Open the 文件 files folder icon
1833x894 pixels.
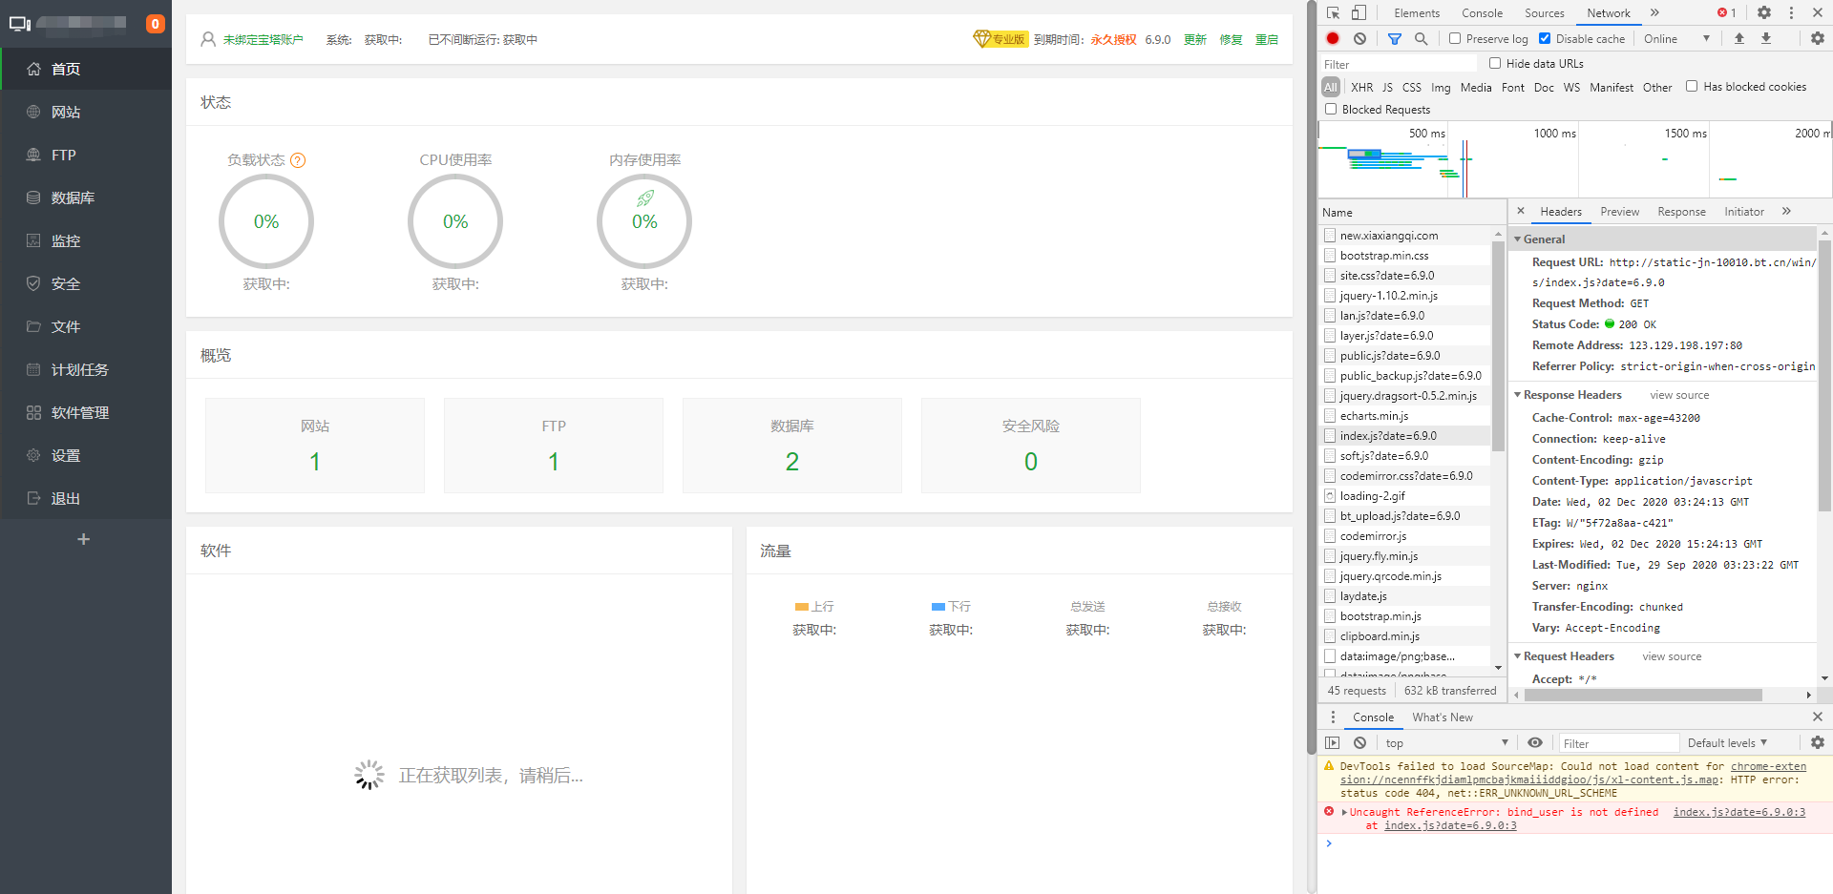[x=33, y=326]
